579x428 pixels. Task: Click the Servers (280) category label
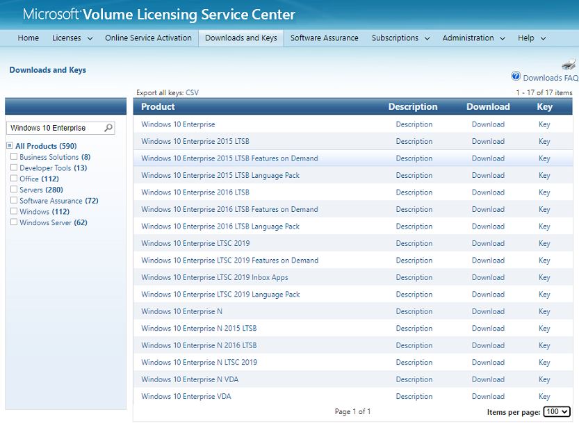[x=41, y=190]
